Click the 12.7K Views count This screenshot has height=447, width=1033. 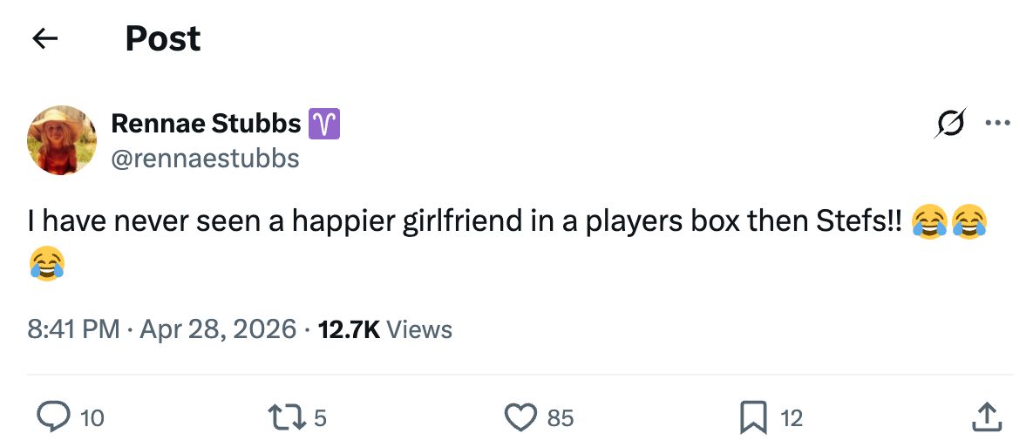(x=385, y=329)
